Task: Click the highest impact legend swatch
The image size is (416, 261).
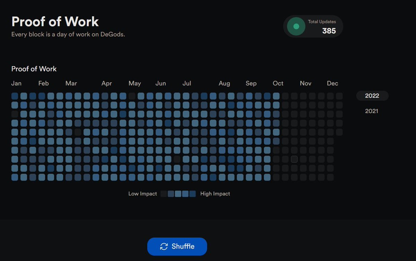Action: coord(192,194)
